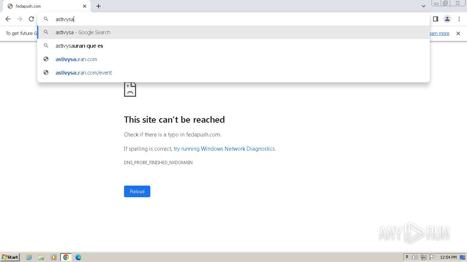The width and height of the screenshot is (467, 262).
Task: Restore down the Chrome window
Action: click(x=445, y=3)
